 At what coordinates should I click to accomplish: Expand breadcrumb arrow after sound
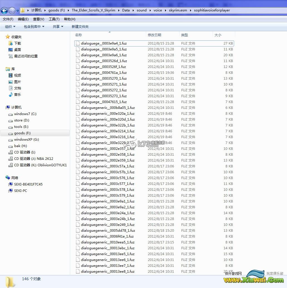point(150,11)
